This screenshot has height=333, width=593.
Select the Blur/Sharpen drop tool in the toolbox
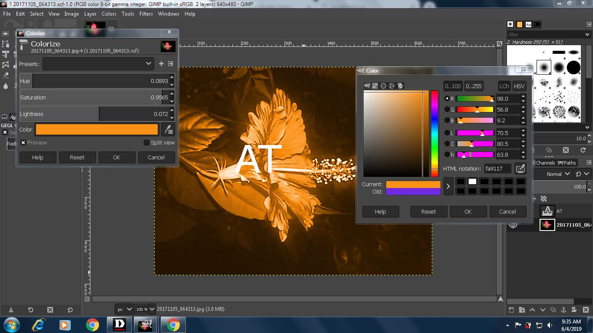coord(6,86)
